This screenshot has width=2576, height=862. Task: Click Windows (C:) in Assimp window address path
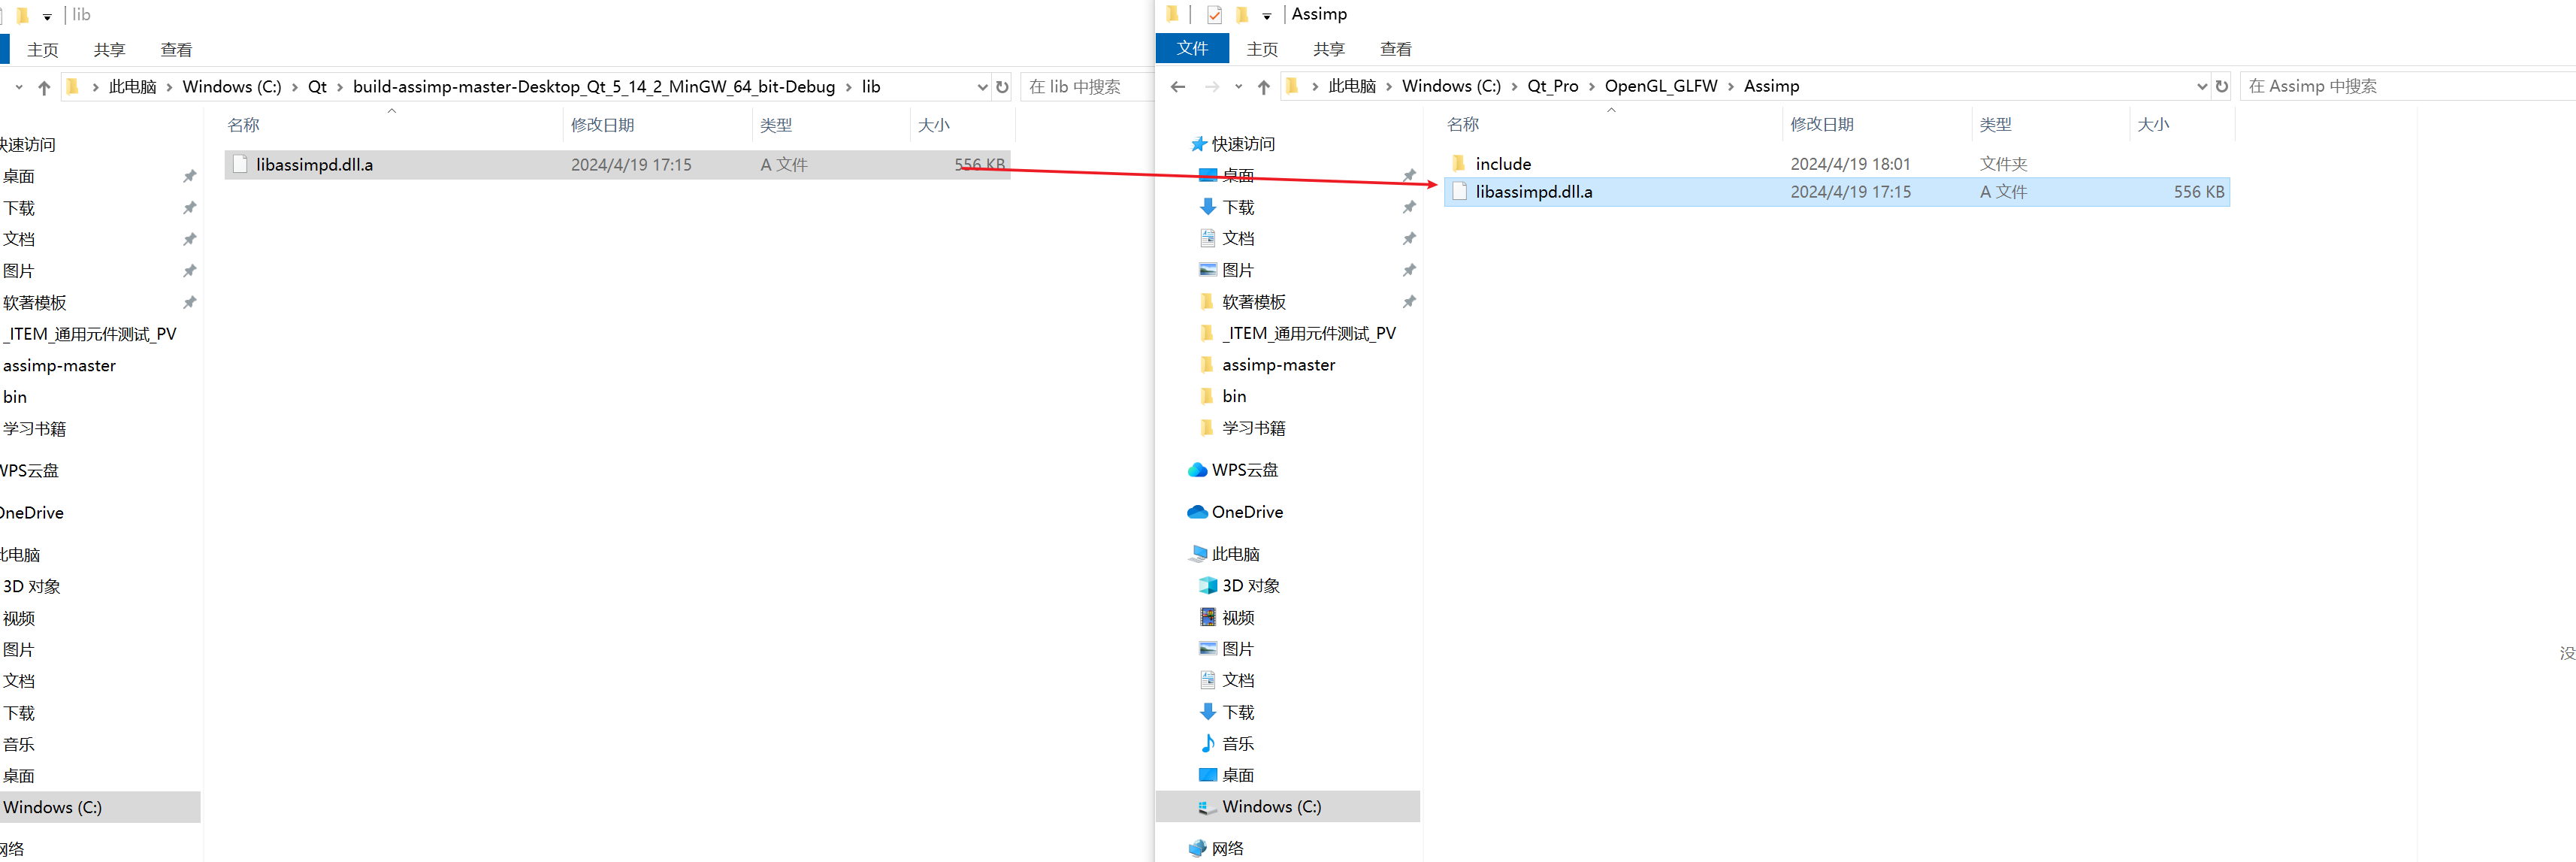(x=1451, y=87)
